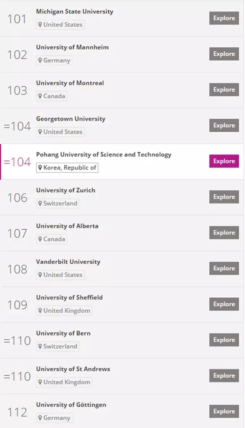This screenshot has height=428, width=245.
Task: Open Explore for University of Montreal
Action: [x=224, y=90]
